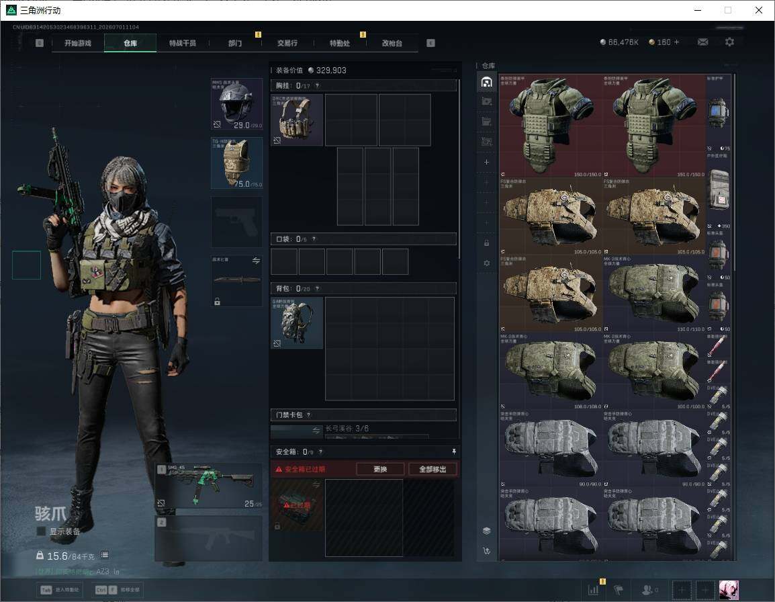Select the armor plate item marked 350
This screenshot has height=602, width=775.
[719, 190]
